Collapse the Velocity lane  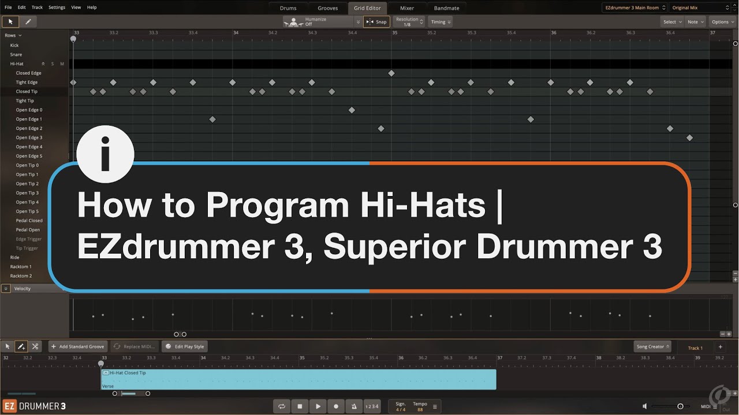[6, 288]
